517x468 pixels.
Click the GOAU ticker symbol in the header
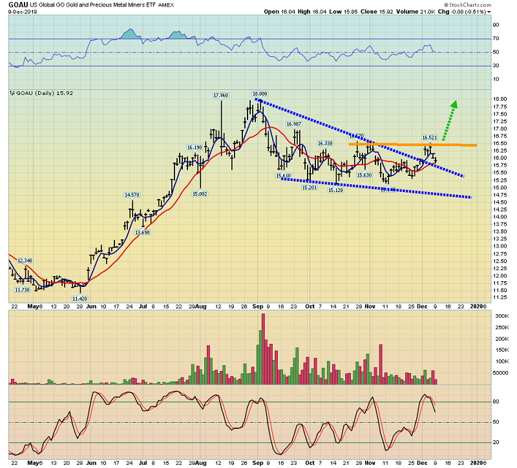(18, 5)
